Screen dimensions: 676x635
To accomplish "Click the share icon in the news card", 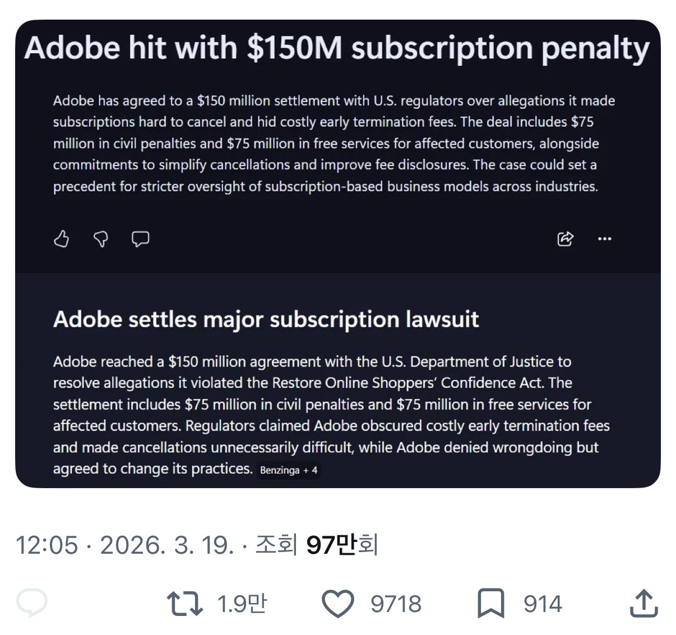I will pyautogui.click(x=565, y=239).
